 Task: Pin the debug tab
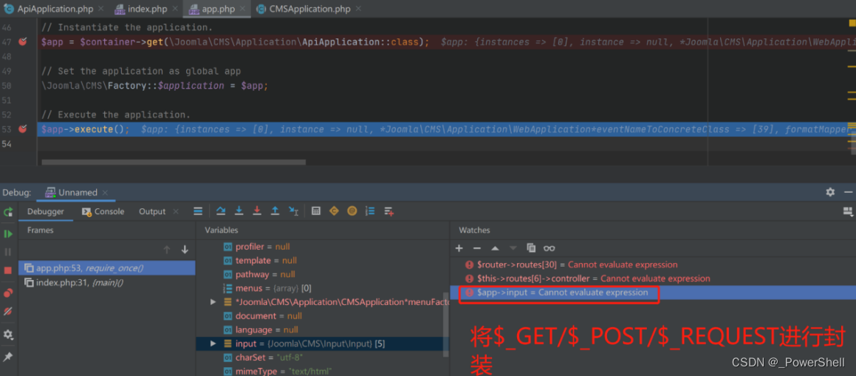pyautogui.click(x=8, y=356)
